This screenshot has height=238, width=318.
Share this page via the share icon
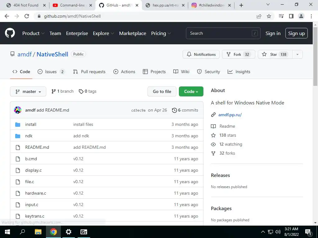[259, 16]
